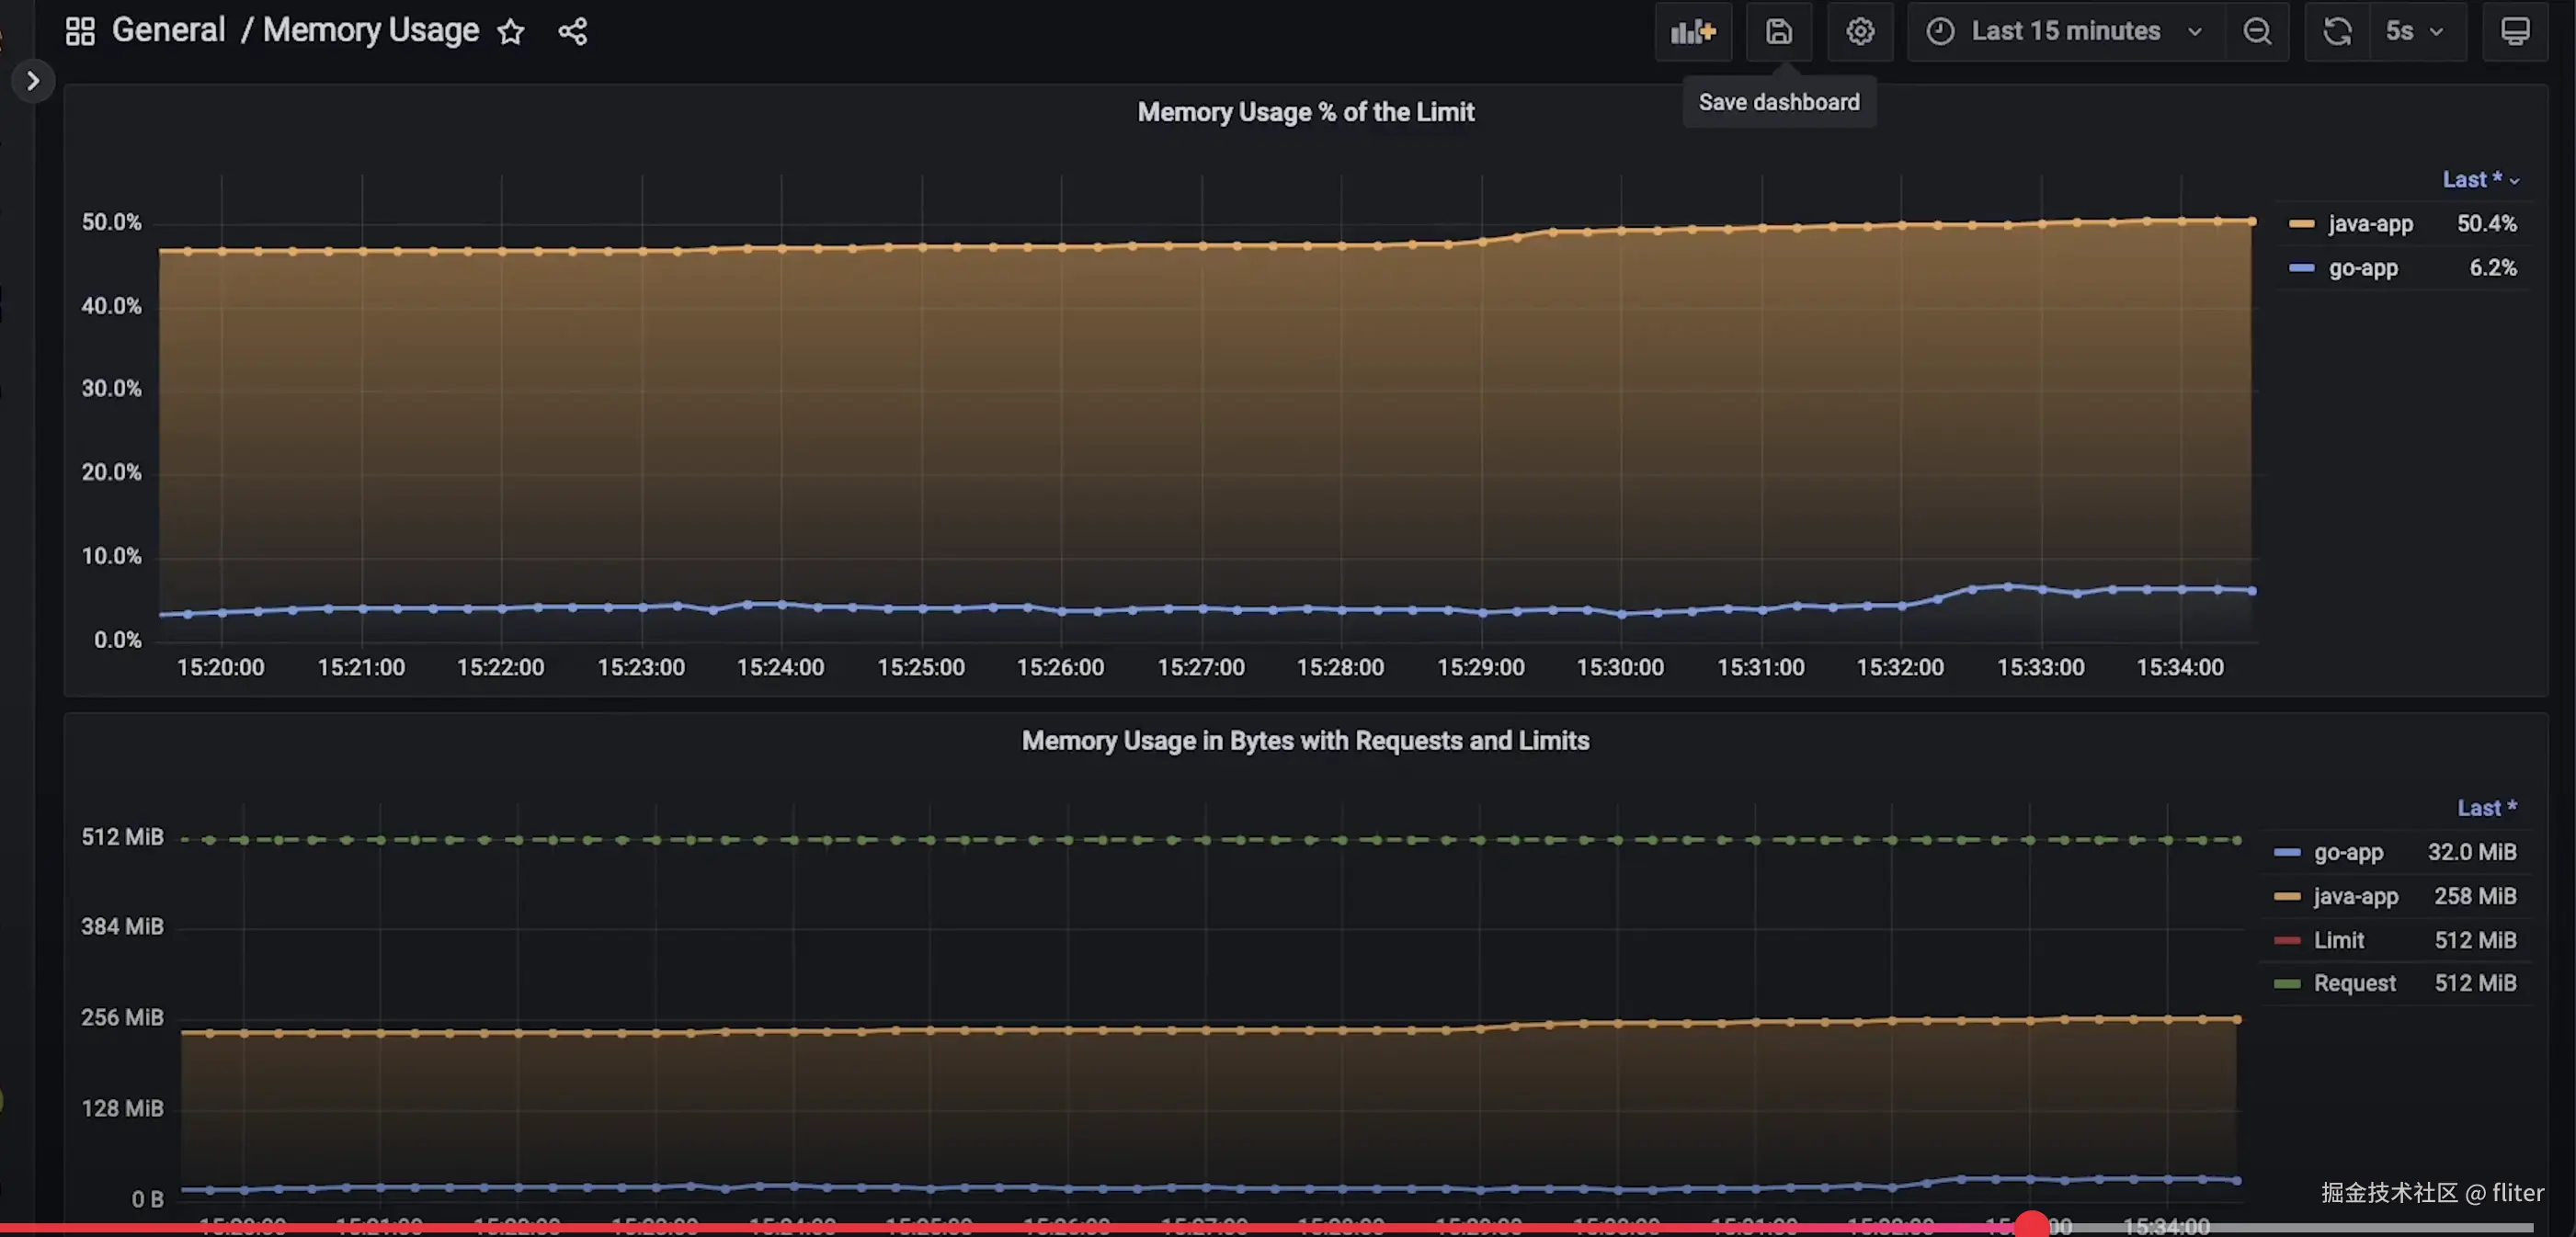Click the refresh dashboard icon
The width and height of the screenshot is (2576, 1237).
coord(2336,32)
